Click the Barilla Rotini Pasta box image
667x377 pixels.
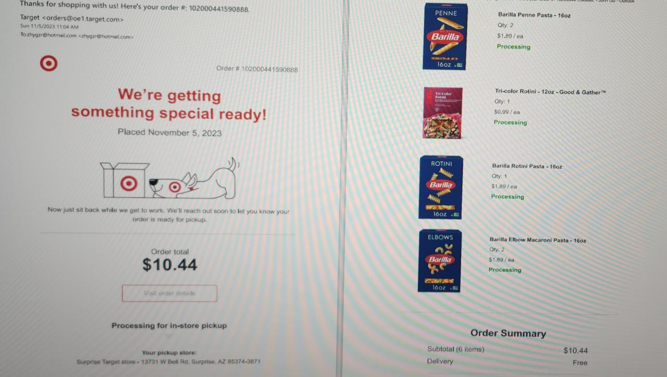(x=441, y=187)
